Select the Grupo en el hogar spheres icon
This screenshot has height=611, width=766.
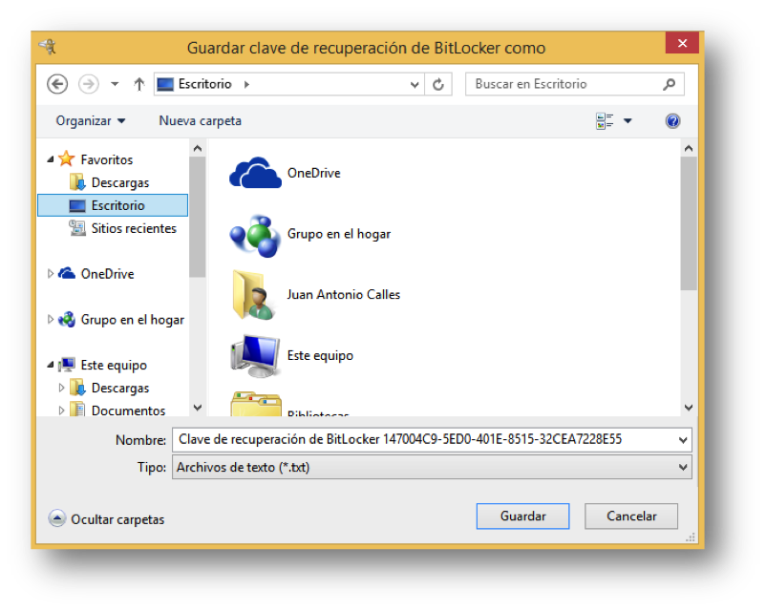point(255,235)
